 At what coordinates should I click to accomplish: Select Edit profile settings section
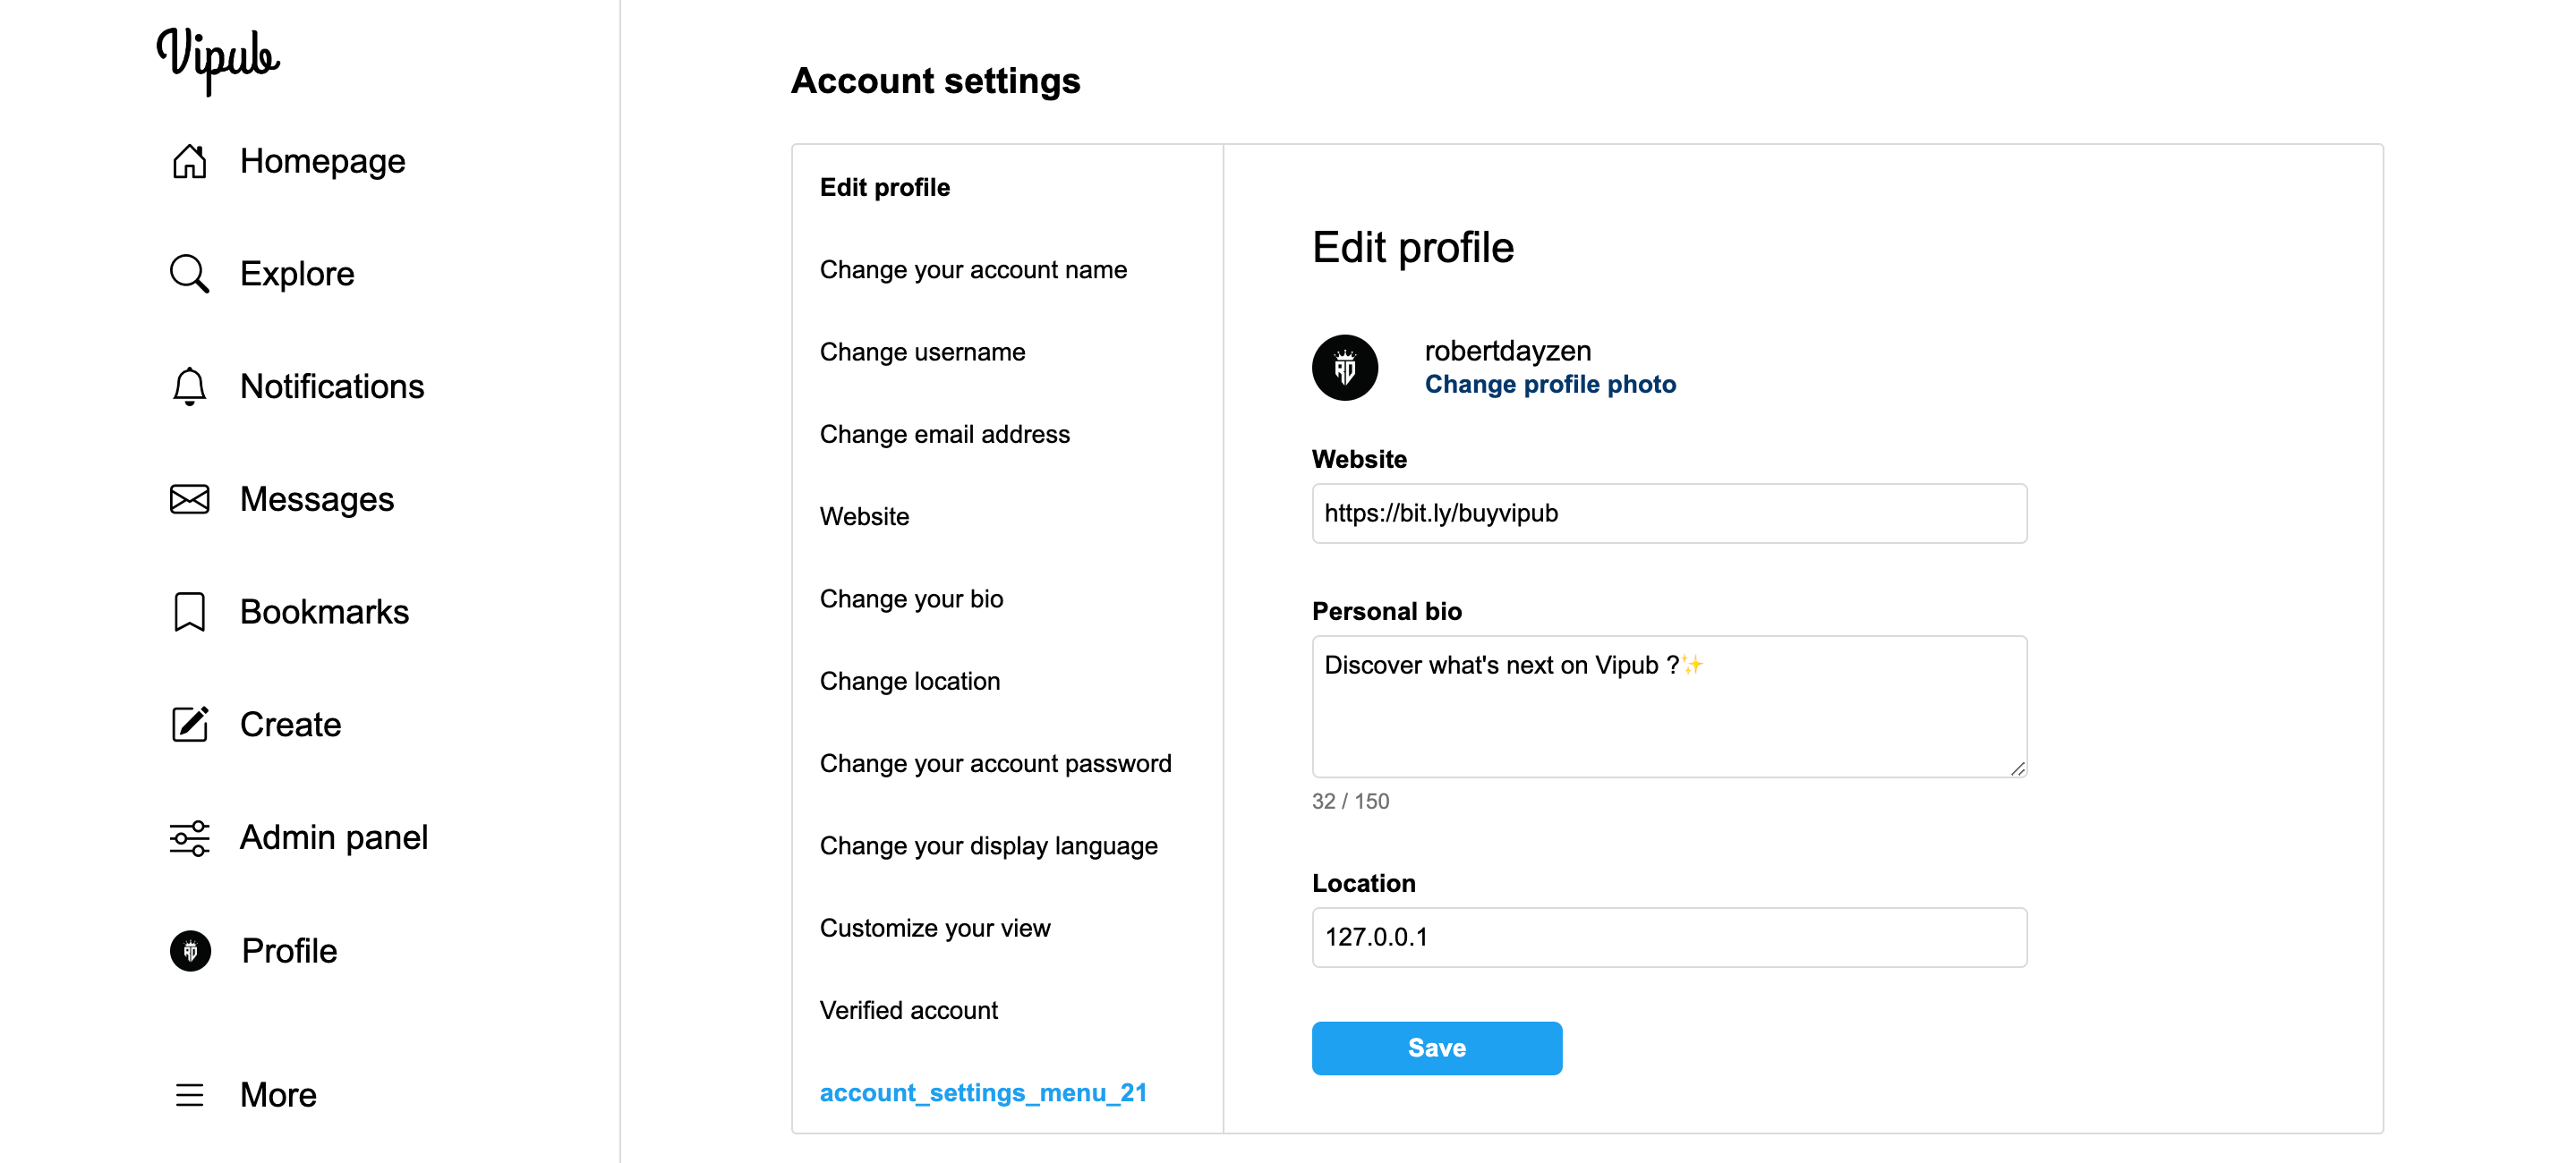coord(884,187)
